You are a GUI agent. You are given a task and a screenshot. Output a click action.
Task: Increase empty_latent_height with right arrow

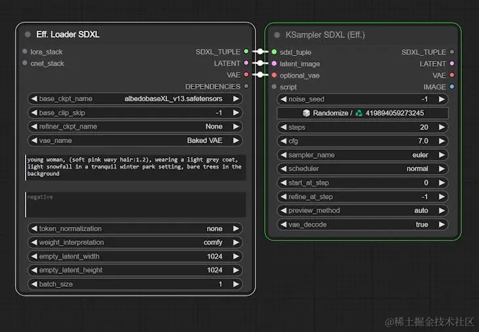click(236, 270)
